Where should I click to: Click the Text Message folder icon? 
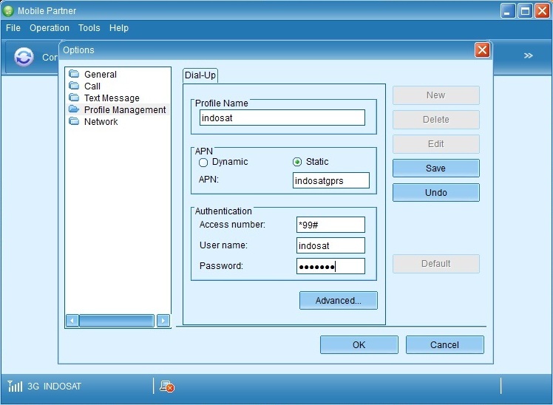(74, 98)
